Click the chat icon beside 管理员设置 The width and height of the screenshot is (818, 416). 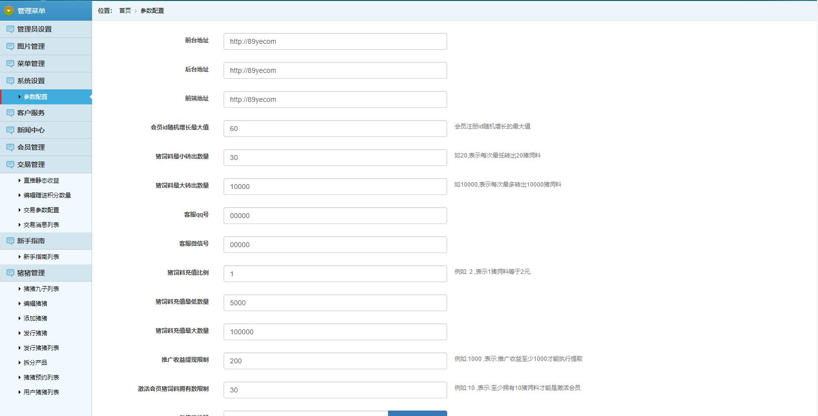pyautogui.click(x=10, y=29)
